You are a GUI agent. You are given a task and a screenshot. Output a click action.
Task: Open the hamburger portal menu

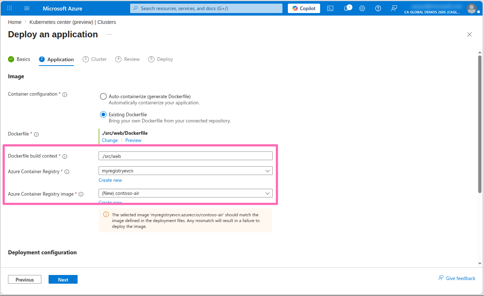27,8
